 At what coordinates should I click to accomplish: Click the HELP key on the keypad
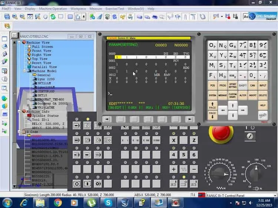click(263, 105)
